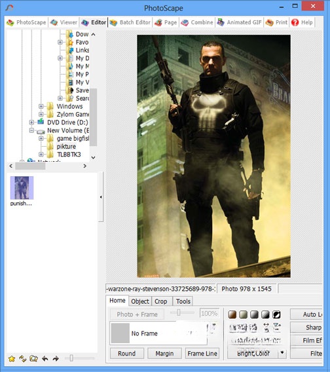Click the forward arrow below thumbnails
The width and height of the screenshot is (330, 372).
pos(56,358)
